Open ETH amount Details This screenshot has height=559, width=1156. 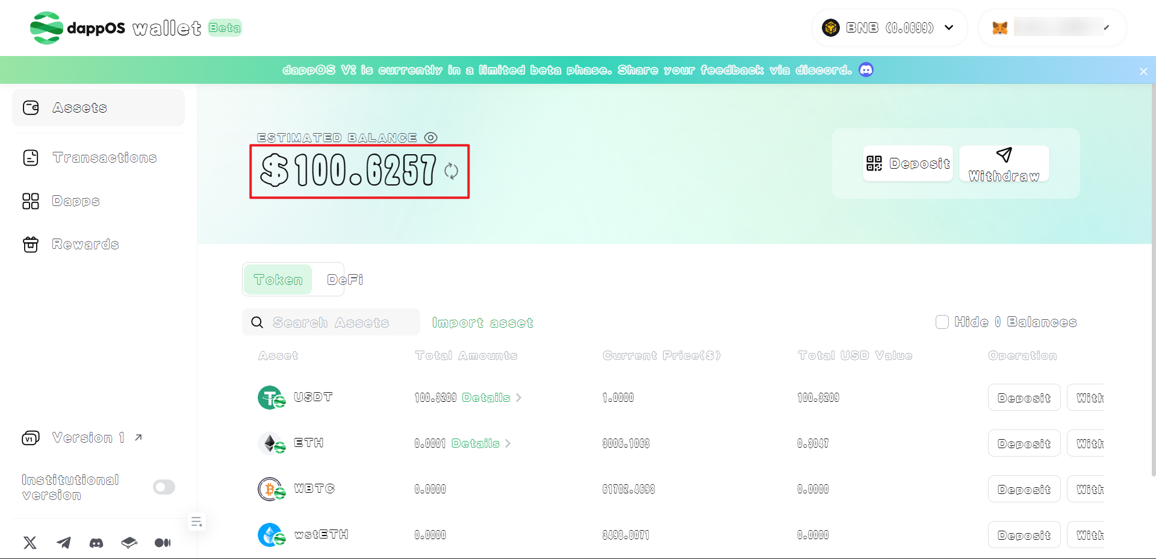tap(480, 443)
